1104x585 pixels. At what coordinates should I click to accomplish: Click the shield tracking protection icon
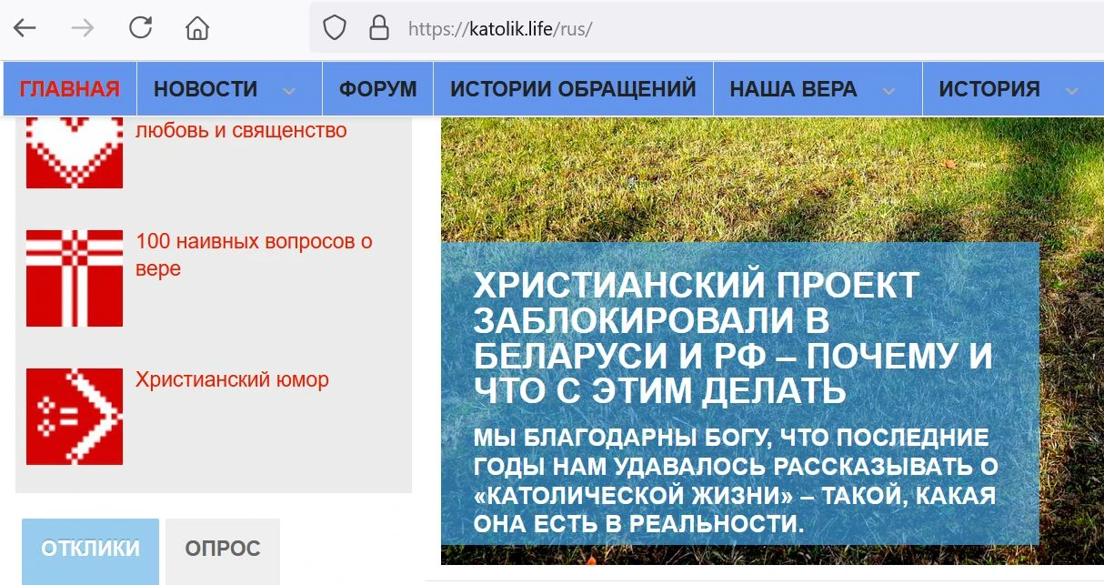335,28
